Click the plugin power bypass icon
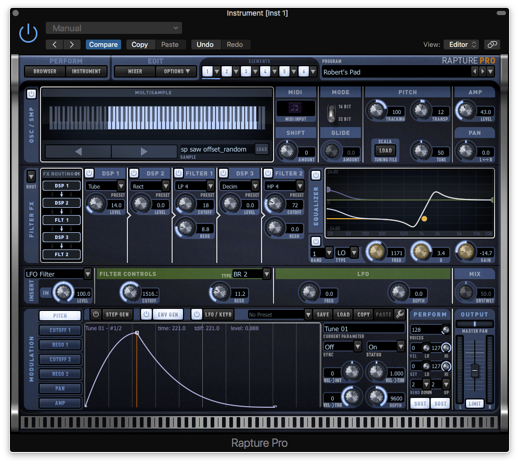519x464 pixels. click(28, 33)
